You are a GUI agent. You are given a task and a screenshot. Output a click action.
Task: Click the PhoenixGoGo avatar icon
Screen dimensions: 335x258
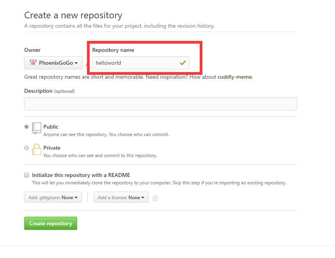point(33,62)
